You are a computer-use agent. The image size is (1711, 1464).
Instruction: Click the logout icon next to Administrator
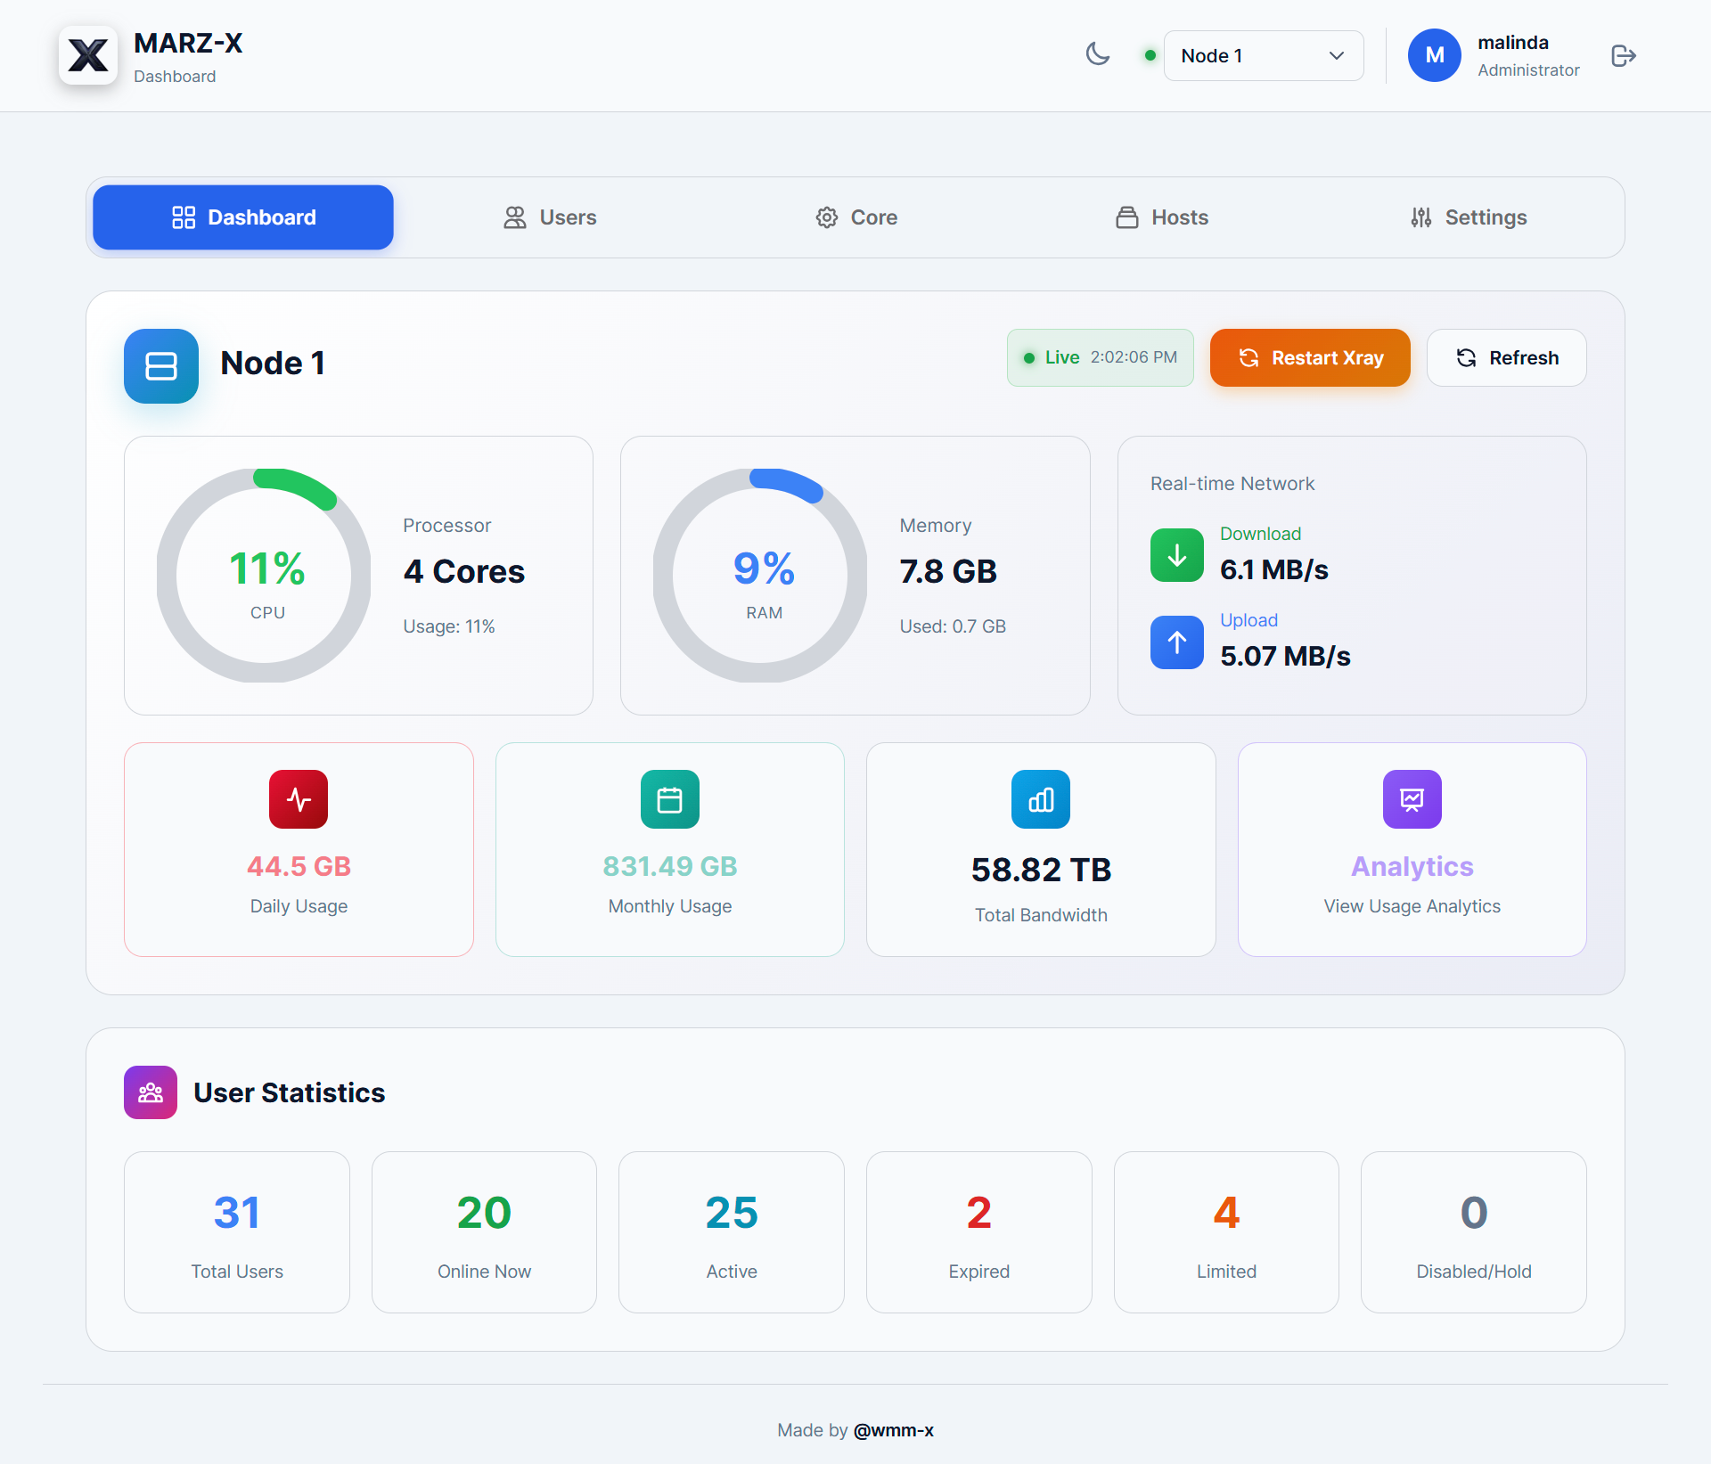click(x=1624, y=56)
